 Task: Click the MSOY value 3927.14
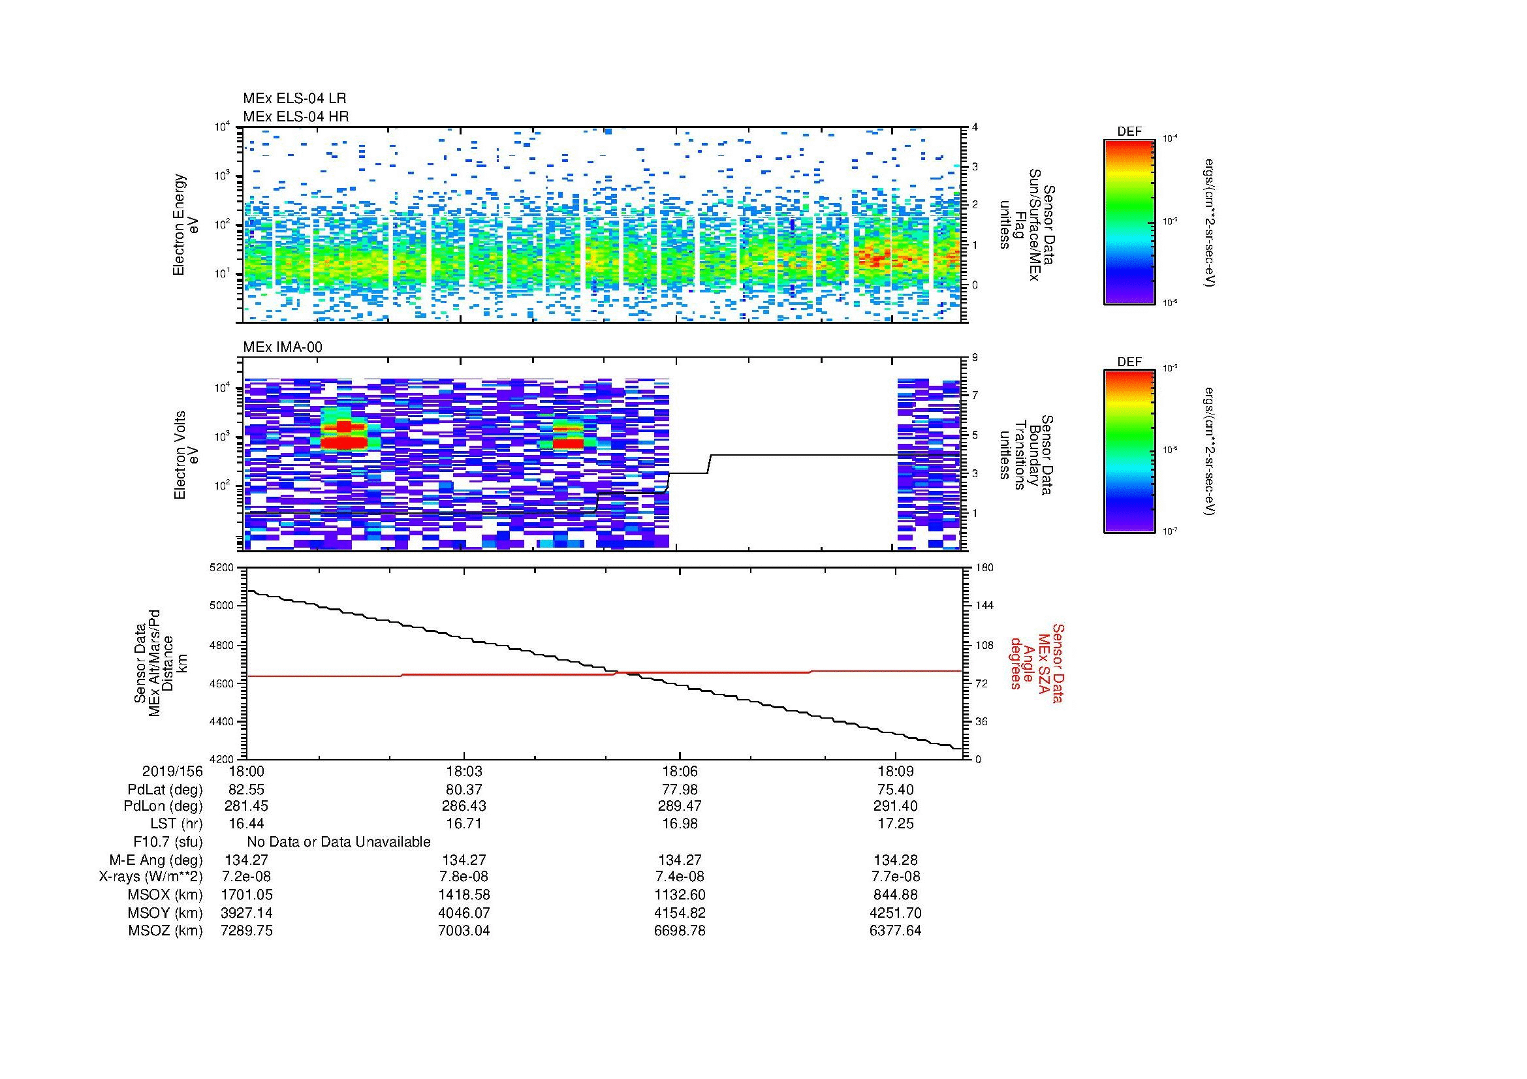pyautogui.click(x=246, y=913)
